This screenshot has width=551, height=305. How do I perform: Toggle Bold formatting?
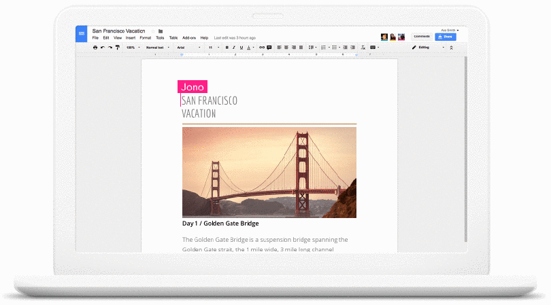tap(227, 48)
